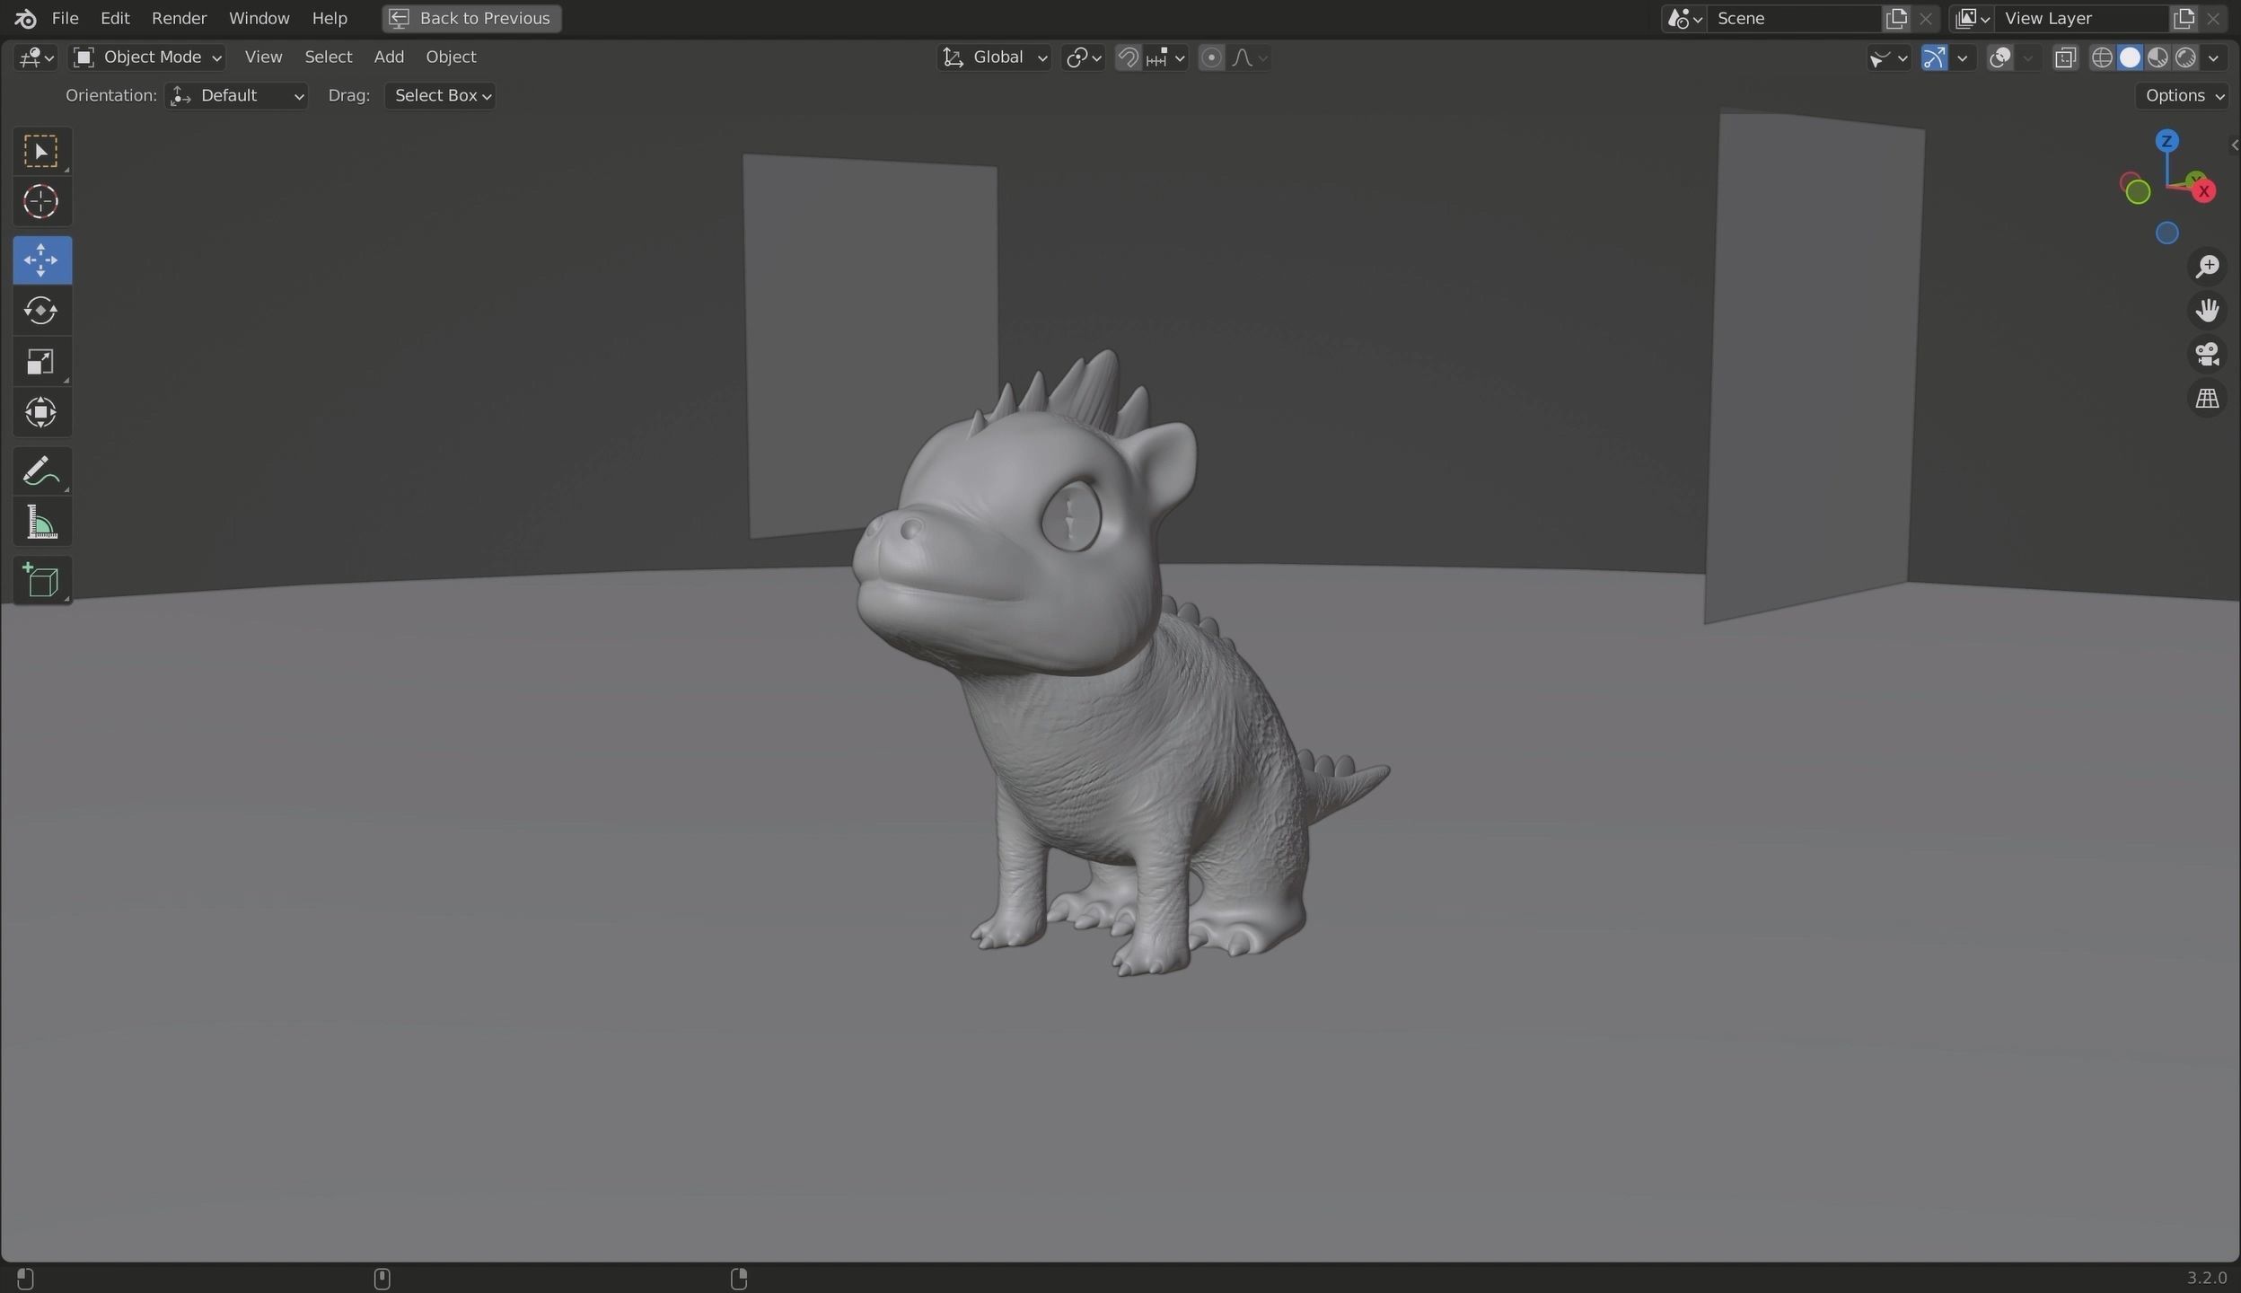The image size is (2241, 1293).
Task: Switch perspective/orthographic grid icon
Action: coord(2207,399)
